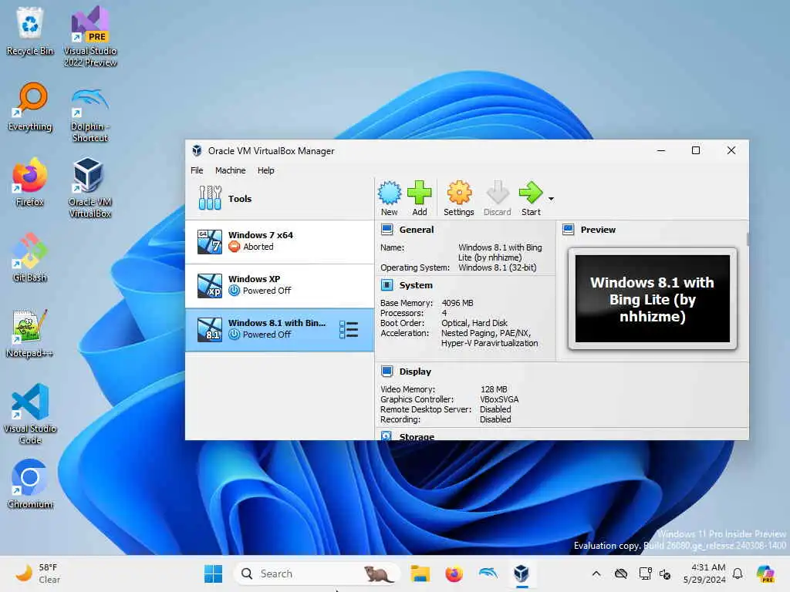
Task: Open the Recycle Bin desktop icon
Action: click(x=30, y=31)
